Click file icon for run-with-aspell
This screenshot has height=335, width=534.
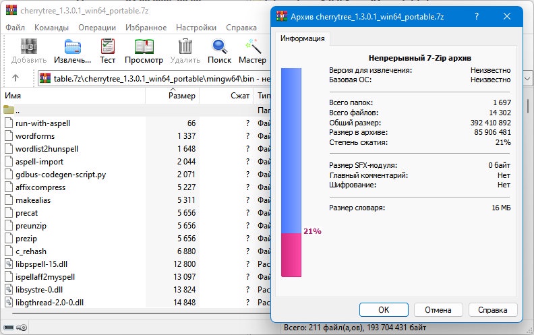(9, 123)
